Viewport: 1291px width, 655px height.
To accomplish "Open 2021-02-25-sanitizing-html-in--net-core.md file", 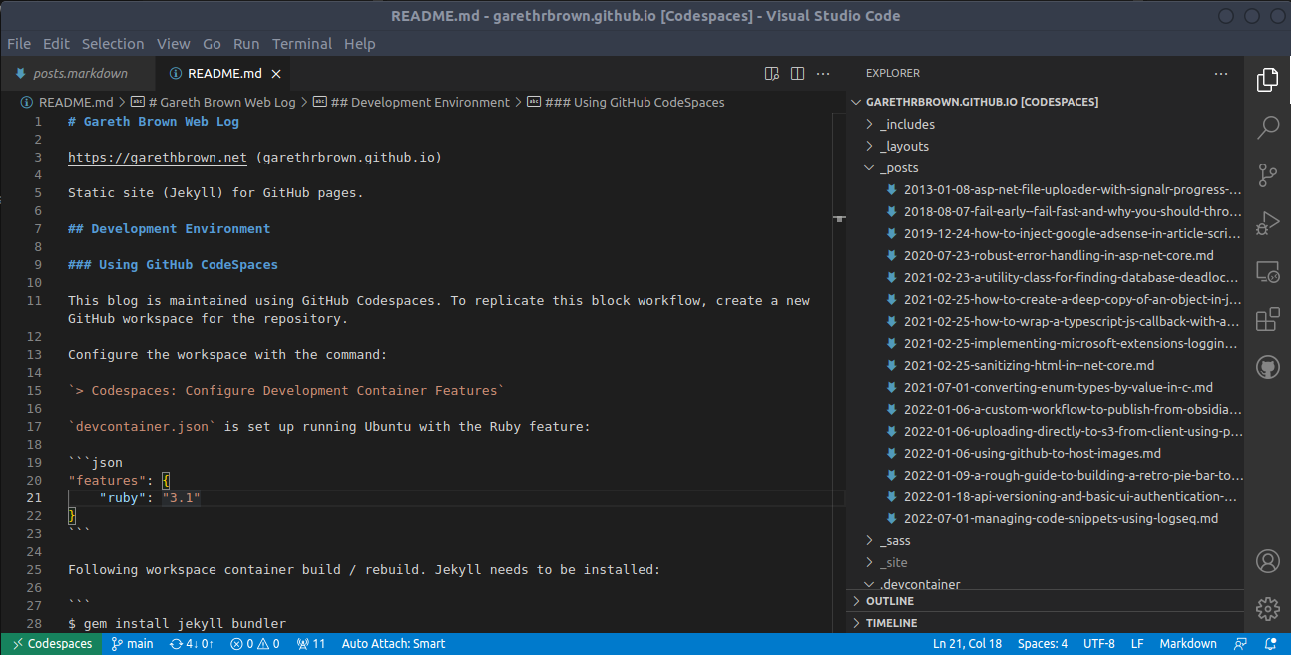I will [1045, 366].
